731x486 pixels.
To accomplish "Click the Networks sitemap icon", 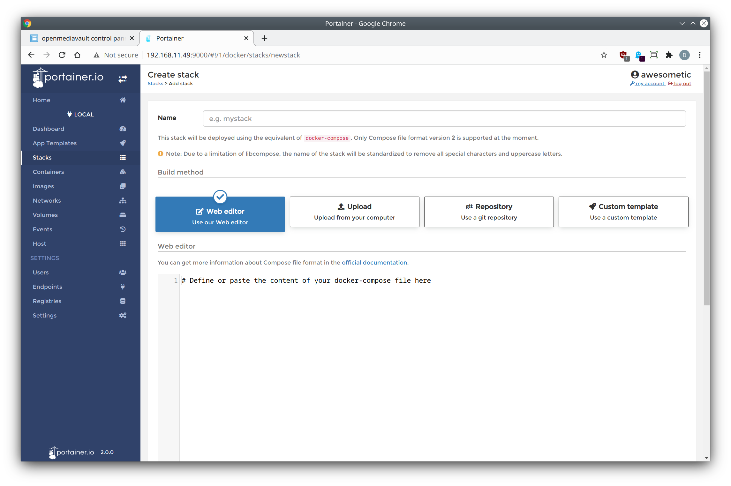I will [x=123, y=201].
